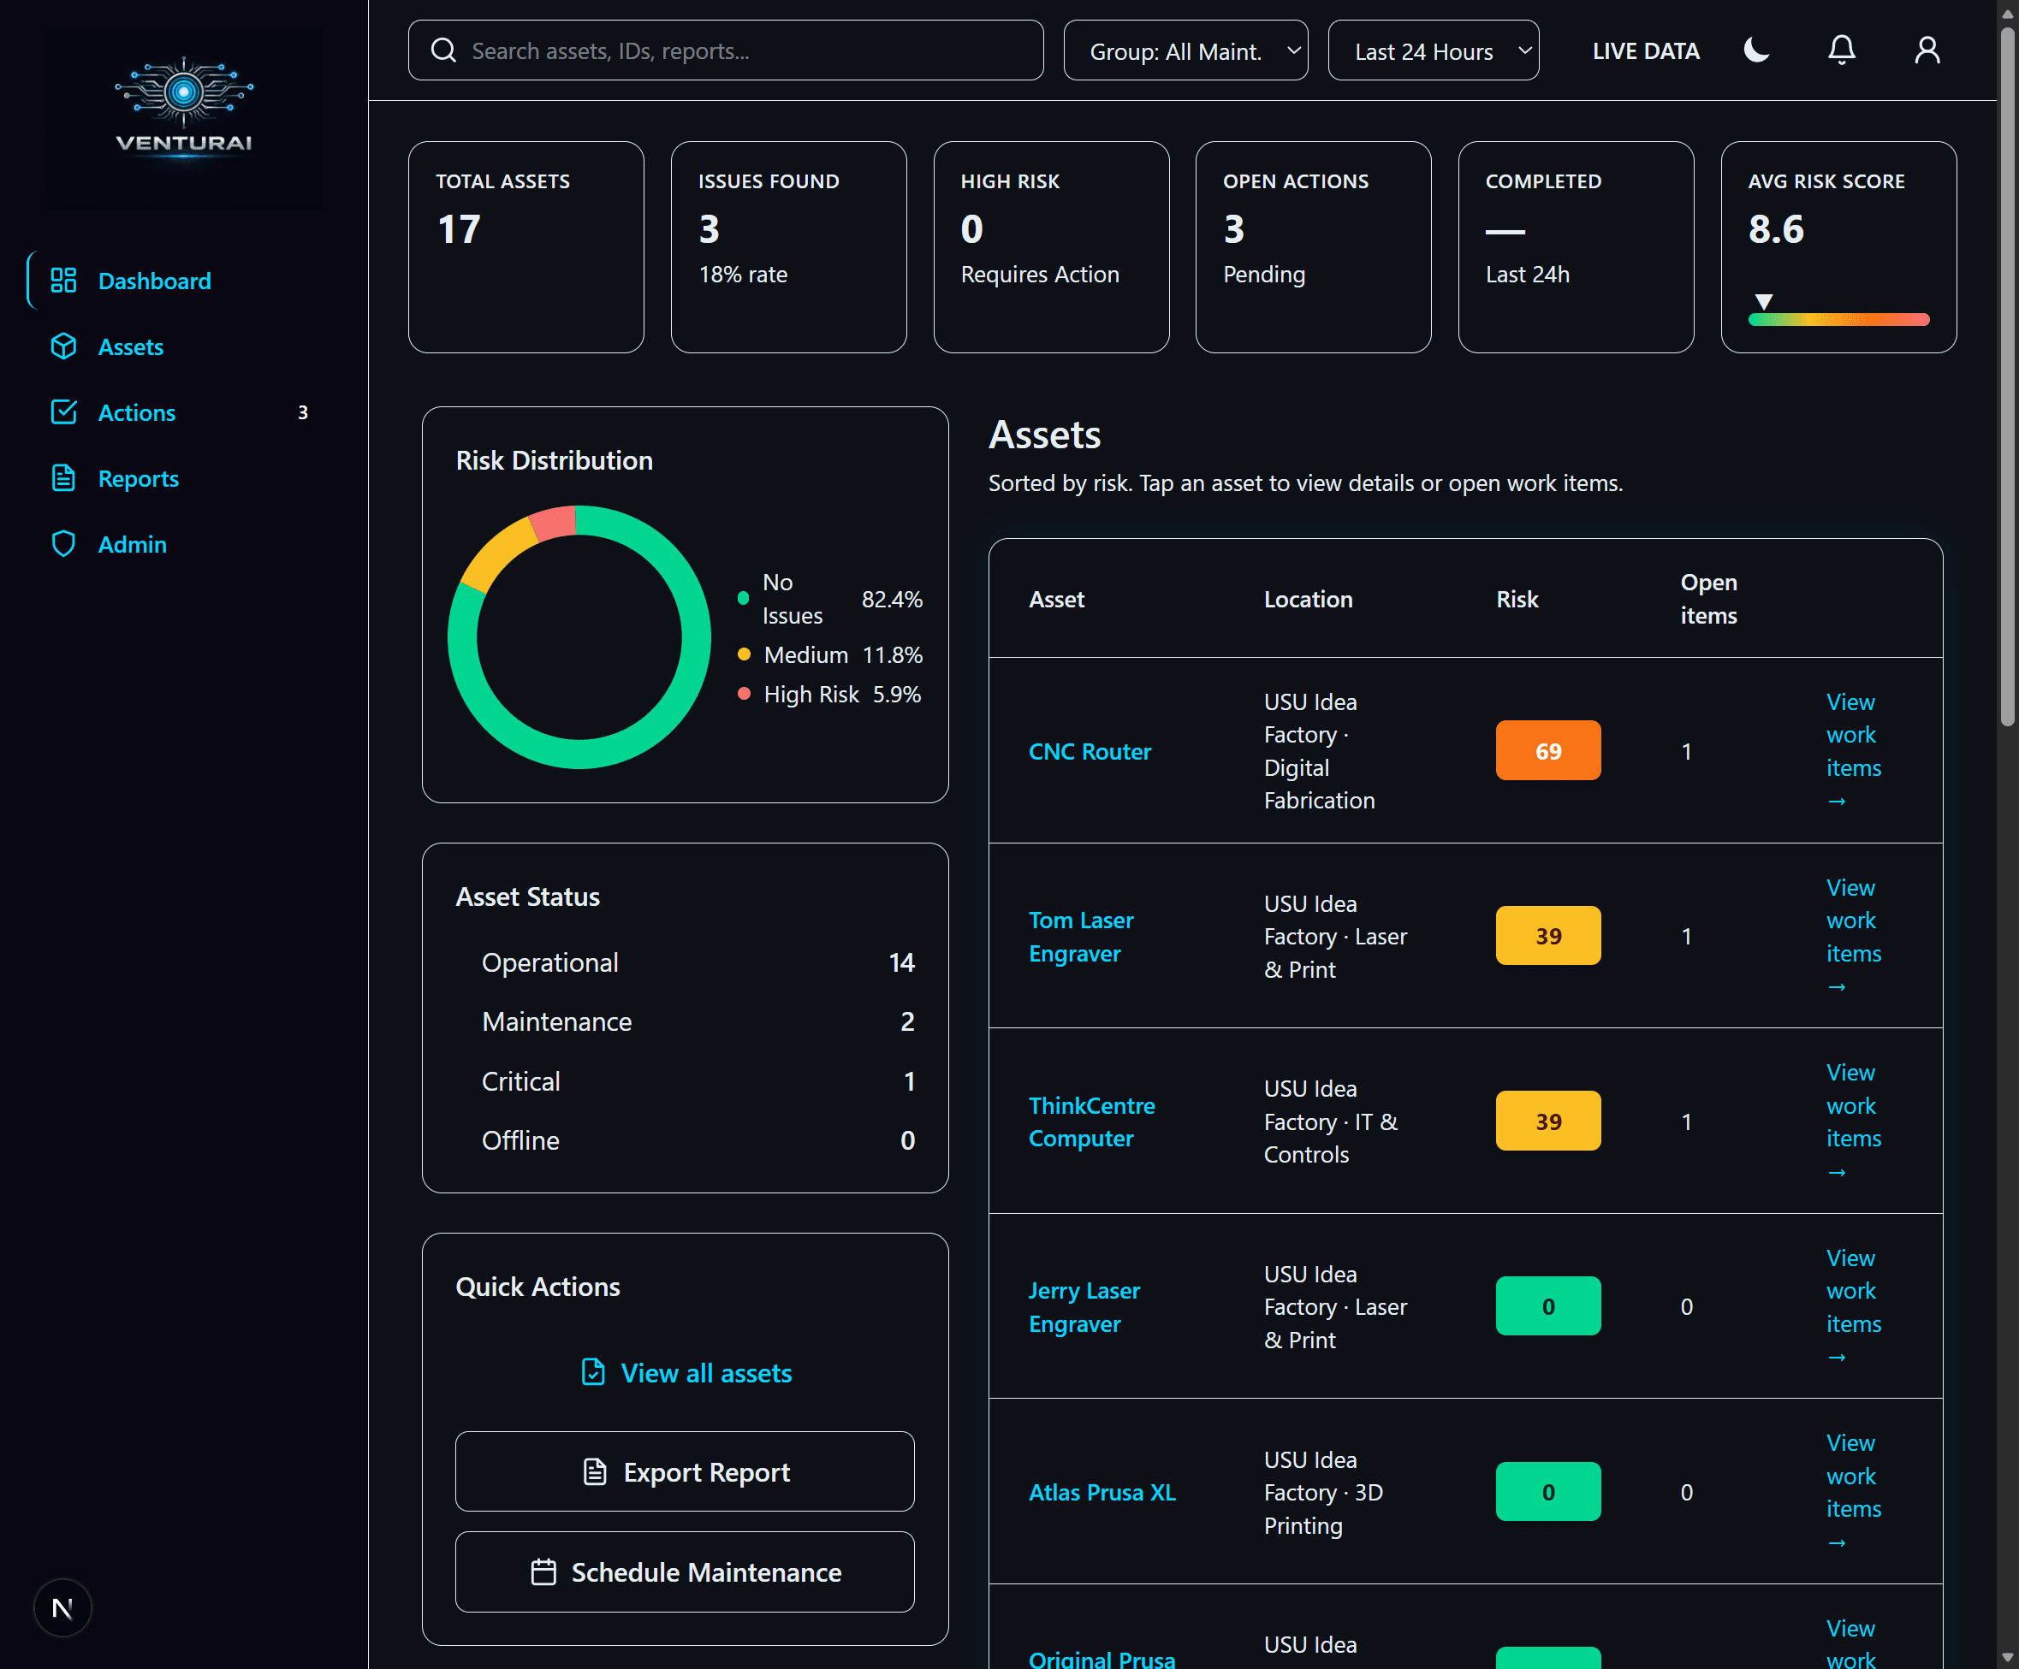This screenshot has width=2019, height=1669.
Task: Click the Risk Distribution donut chart
Action: click(579, 637)
